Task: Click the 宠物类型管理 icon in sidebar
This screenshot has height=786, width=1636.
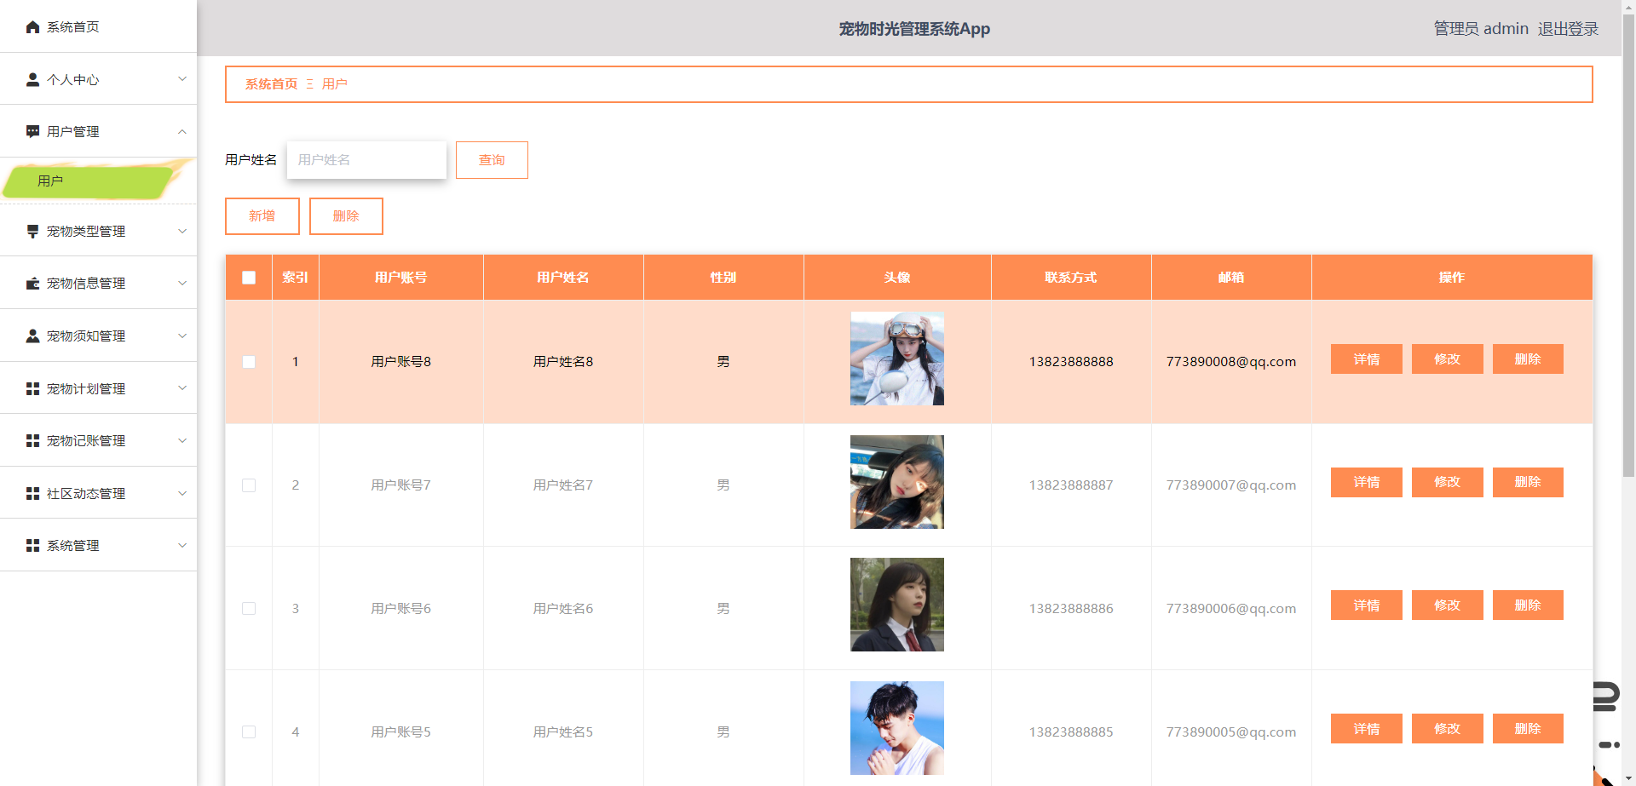Action: [32, 230]
